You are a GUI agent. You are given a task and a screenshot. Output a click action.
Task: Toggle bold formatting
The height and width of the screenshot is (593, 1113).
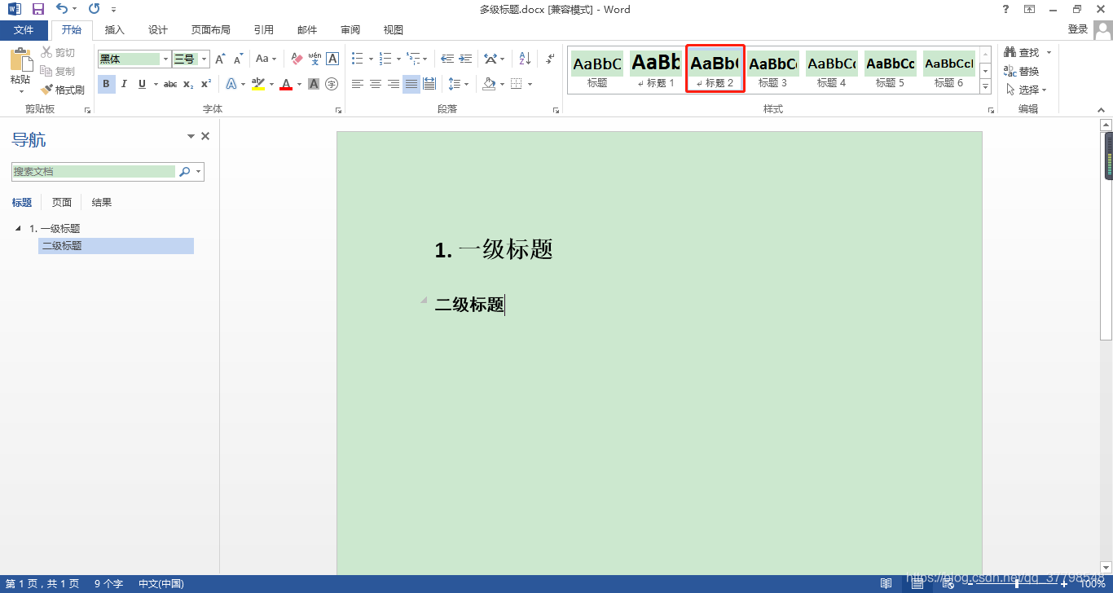(106, 84)
